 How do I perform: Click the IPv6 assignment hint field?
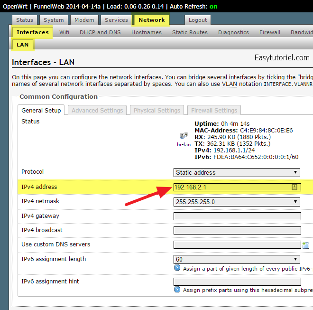(237, 282)
